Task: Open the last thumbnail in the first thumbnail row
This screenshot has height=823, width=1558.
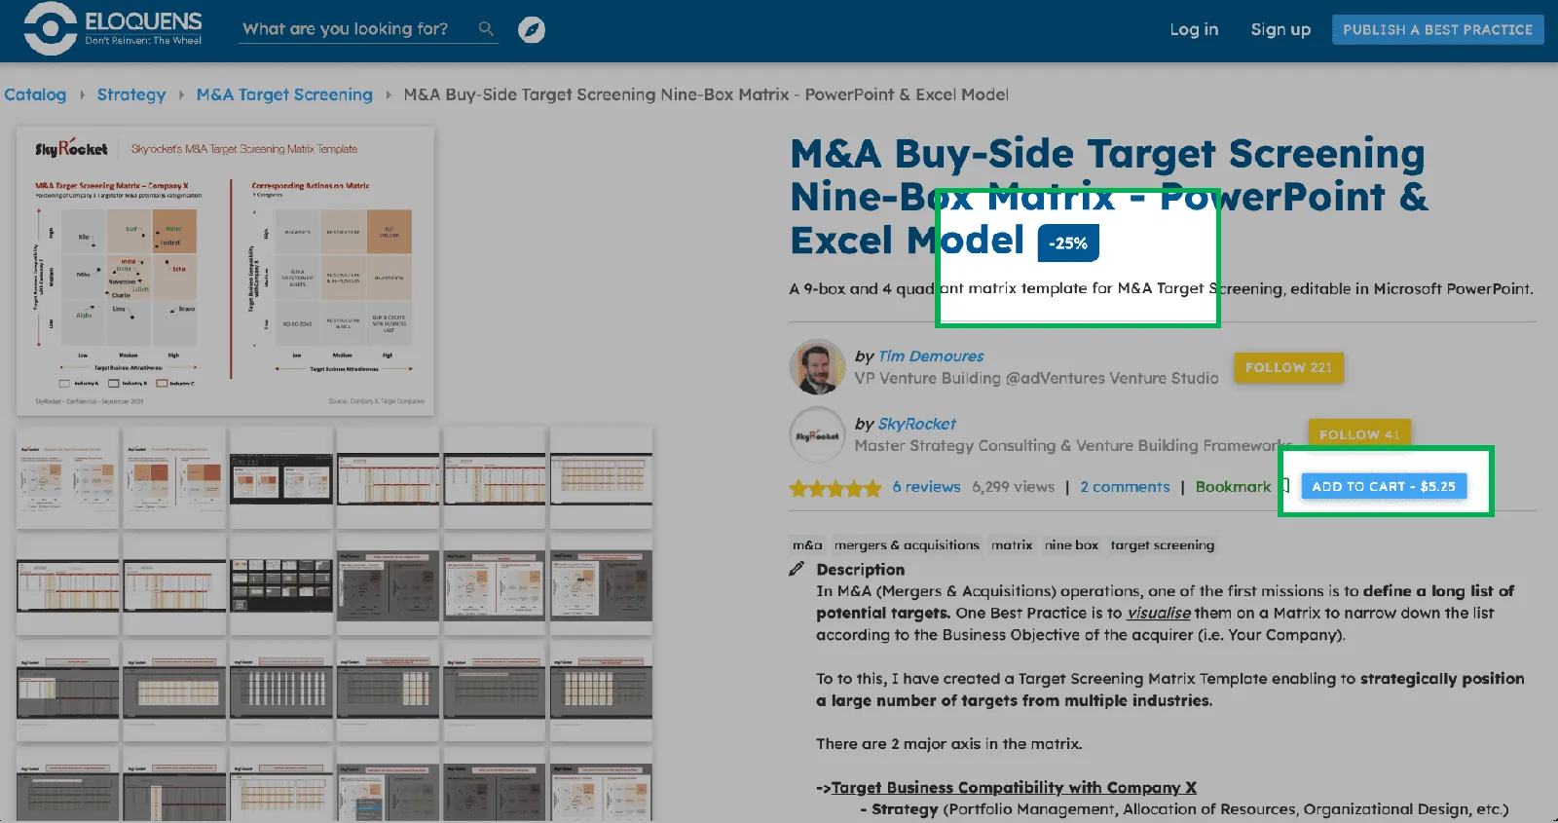Action: pyautogui.click(x=601, y=477)
